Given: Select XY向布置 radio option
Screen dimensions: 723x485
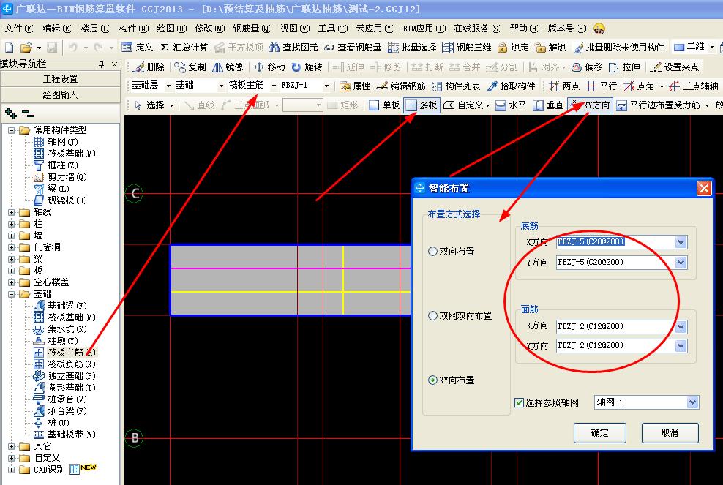Looking at the screenshot, I should (432, 380).
